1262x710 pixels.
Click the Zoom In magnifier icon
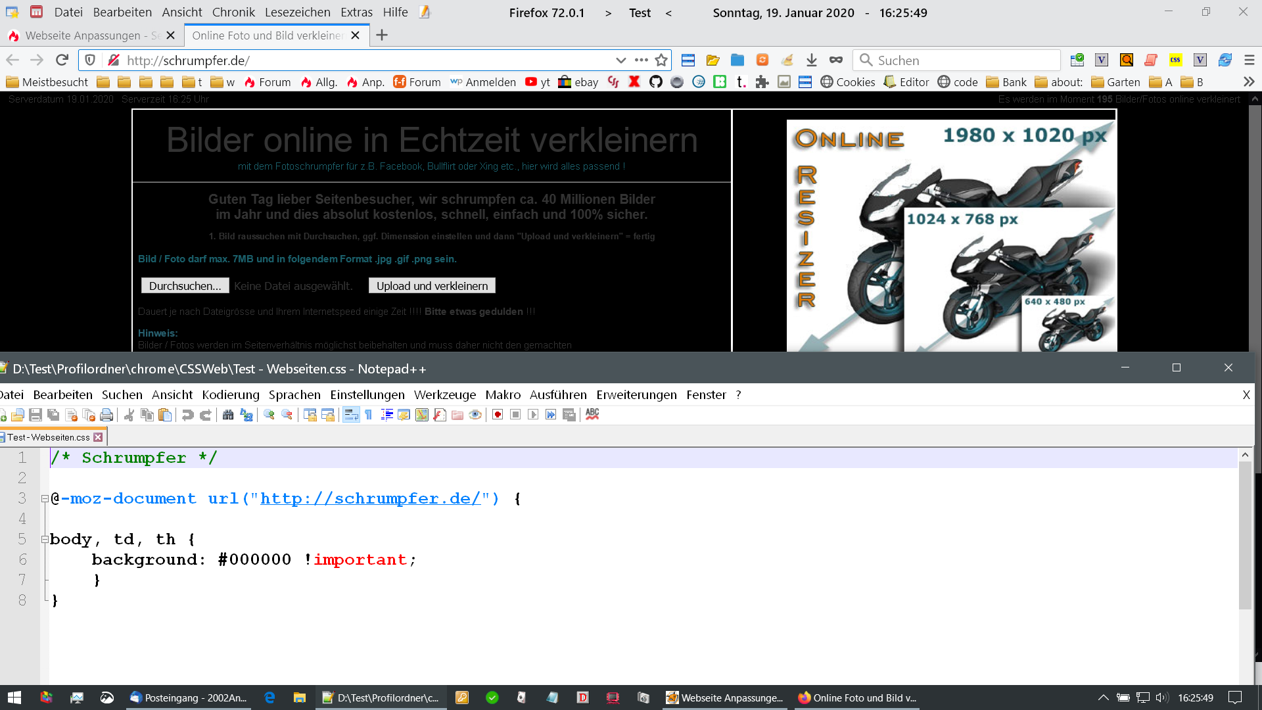point(269,415)
